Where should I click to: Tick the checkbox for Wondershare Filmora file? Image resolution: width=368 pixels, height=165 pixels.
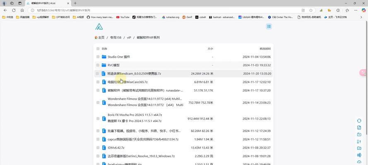(x=98, y=103)
